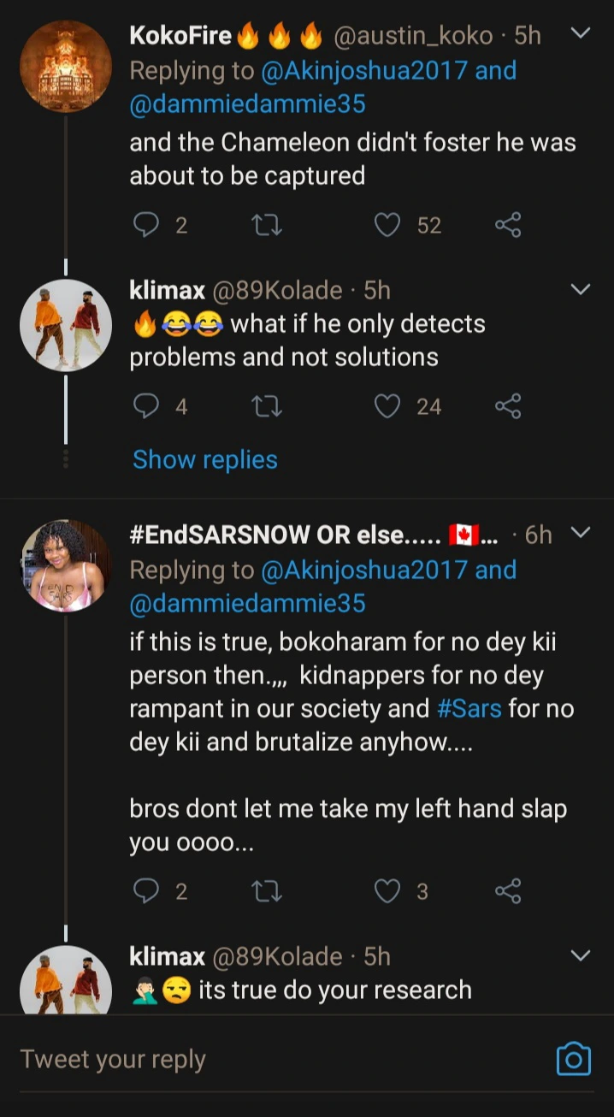Share the bokoharam tweet
The width and height of the screenshot is (614, 1117).
[508, 891]
